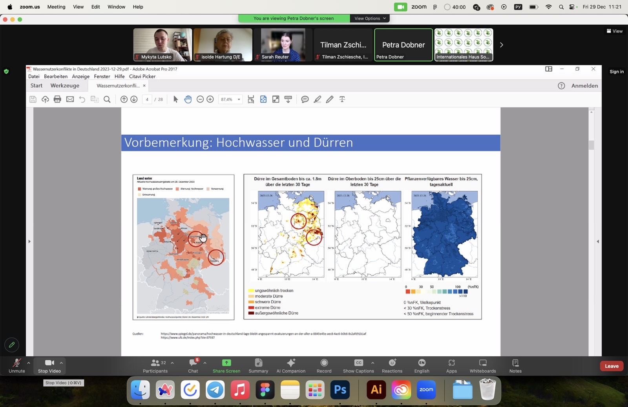The width and height of the screenshot is (628, 407).
Task: Zoom in with plus button
Action: click(210, 99)
